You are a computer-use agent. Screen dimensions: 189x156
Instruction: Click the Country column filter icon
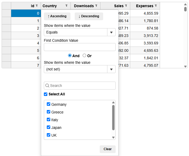66,6
